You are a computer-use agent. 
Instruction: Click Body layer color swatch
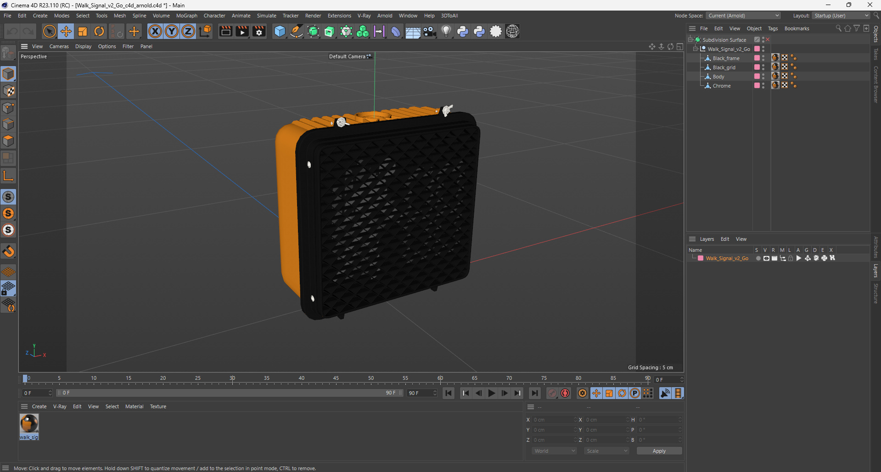coord(757,77)
